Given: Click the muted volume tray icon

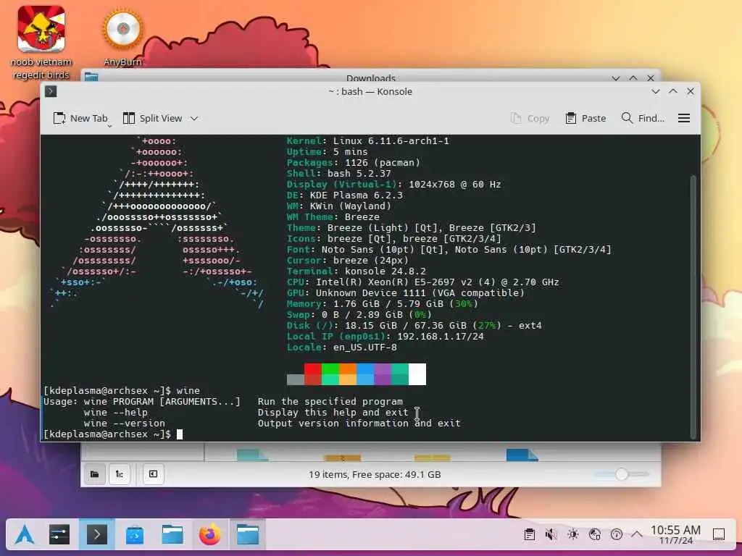Looking at the screenshot, I should click(551, 535).
